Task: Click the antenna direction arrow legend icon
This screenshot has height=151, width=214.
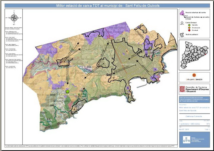Action: pos(183,17)
